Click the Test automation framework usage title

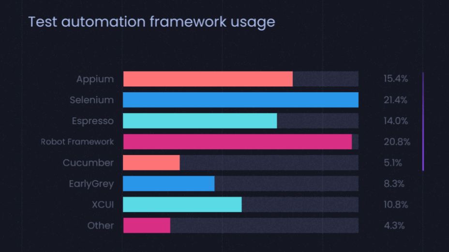point(151,22)
